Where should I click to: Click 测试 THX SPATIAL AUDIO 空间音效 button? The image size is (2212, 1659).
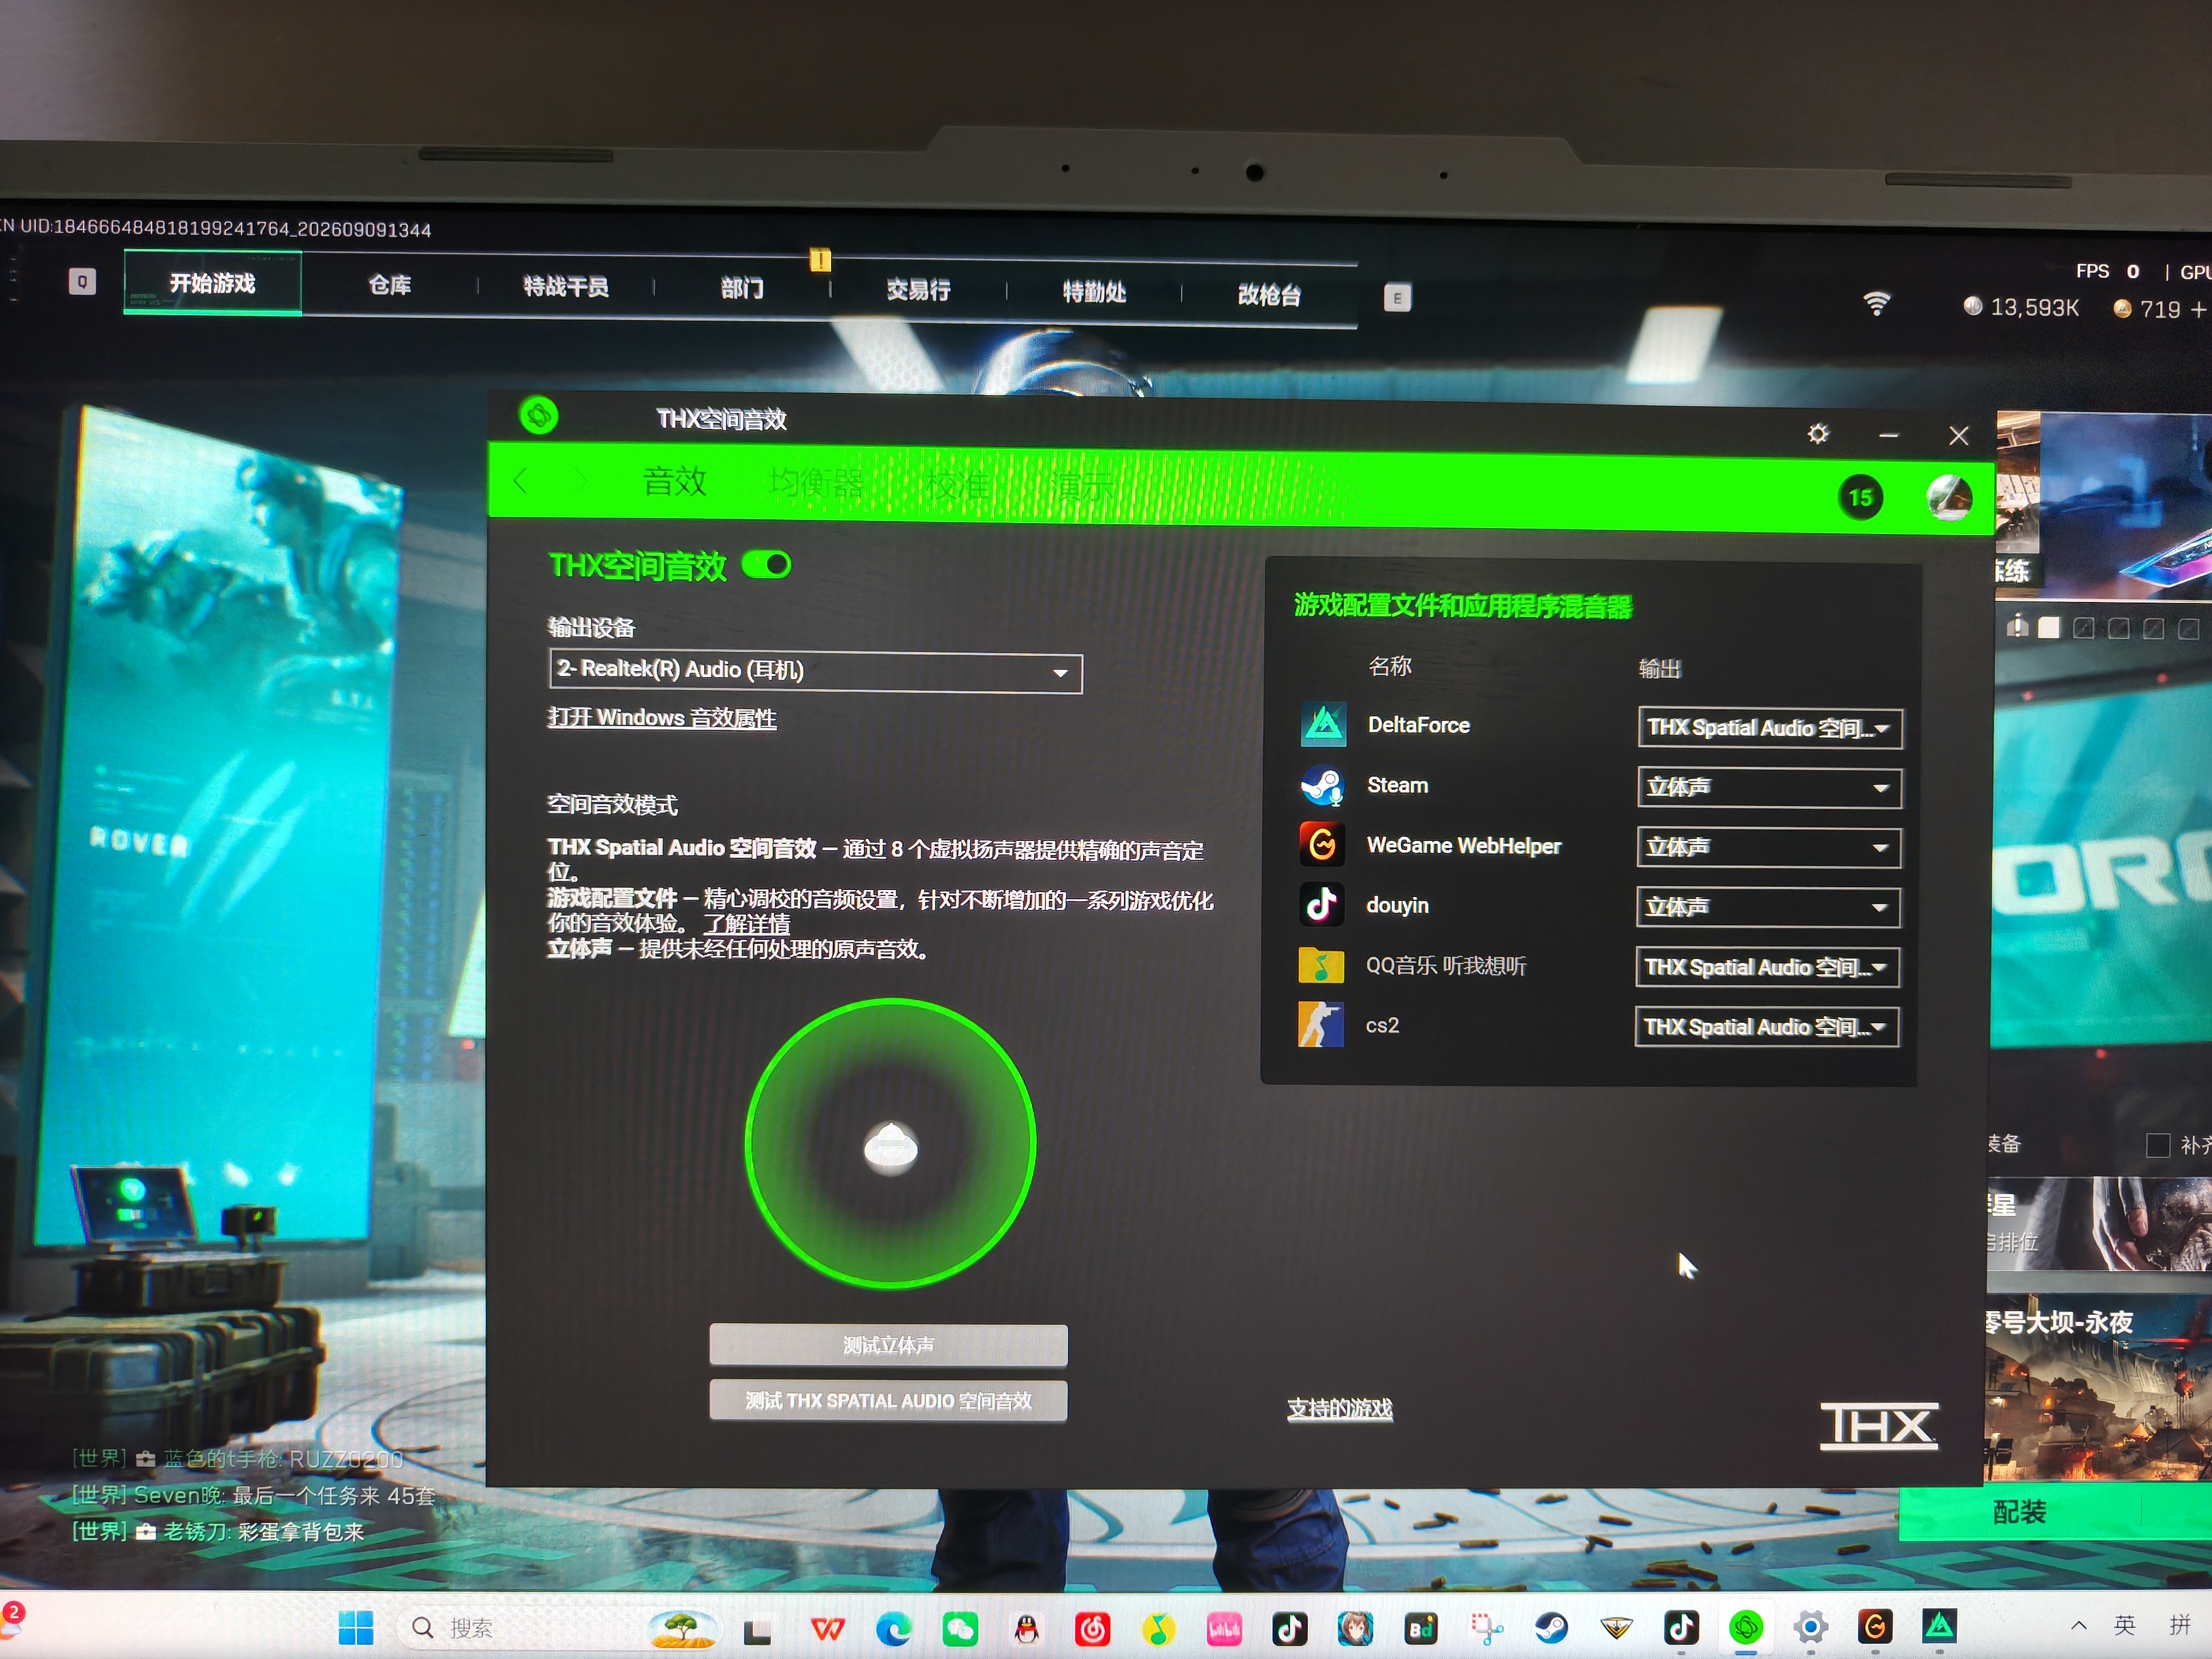coord(888,1400)
